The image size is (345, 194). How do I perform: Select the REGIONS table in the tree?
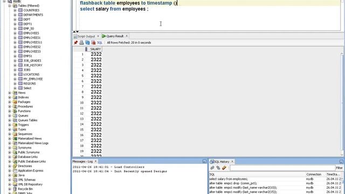click(x=30, y=84)
